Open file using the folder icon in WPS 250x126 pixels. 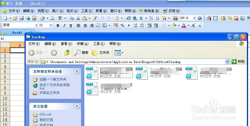pos(15,18)
